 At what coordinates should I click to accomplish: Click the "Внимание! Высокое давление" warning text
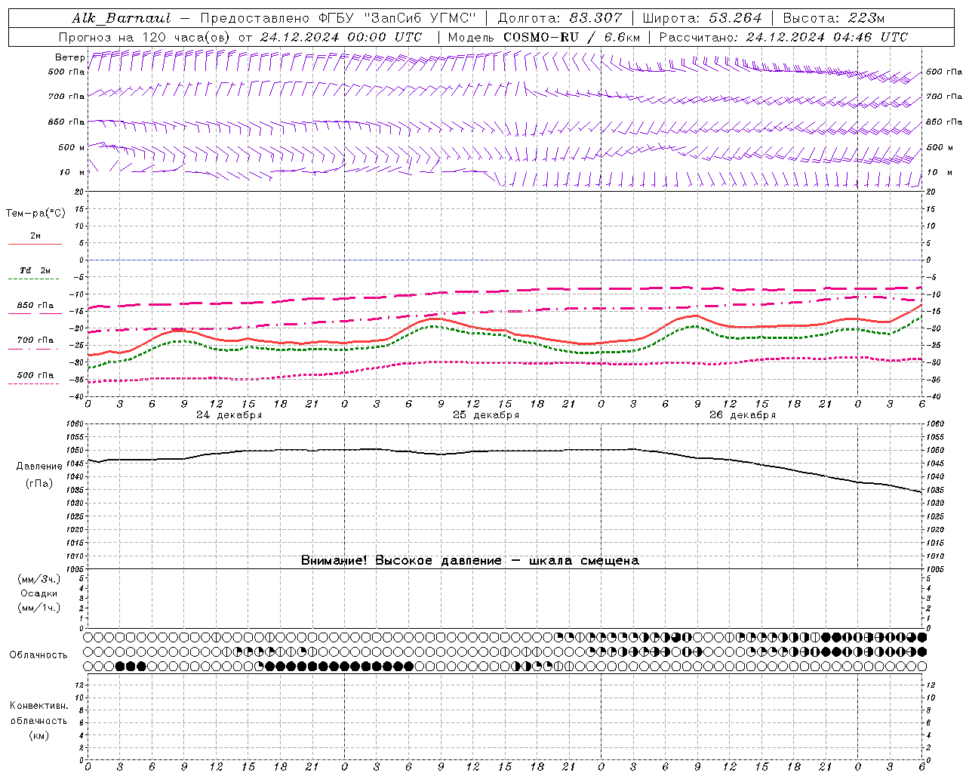point(401,561)
